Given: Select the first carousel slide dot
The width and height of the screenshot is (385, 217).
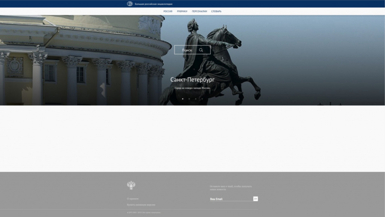Looking at the screenshot, I should point(183,99).
